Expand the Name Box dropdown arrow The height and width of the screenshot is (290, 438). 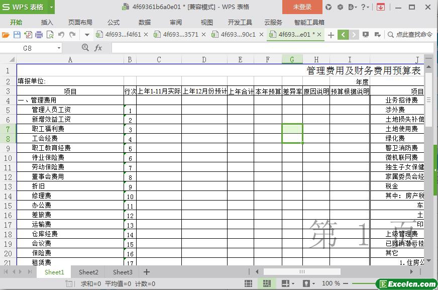tap(59, 48)
